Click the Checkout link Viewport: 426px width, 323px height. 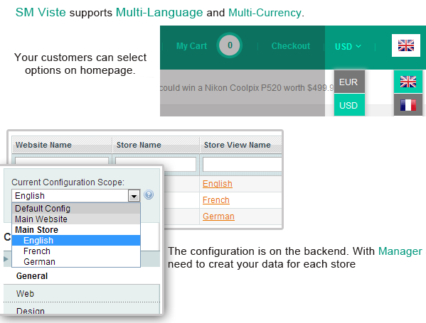click(x=291, y=46)
